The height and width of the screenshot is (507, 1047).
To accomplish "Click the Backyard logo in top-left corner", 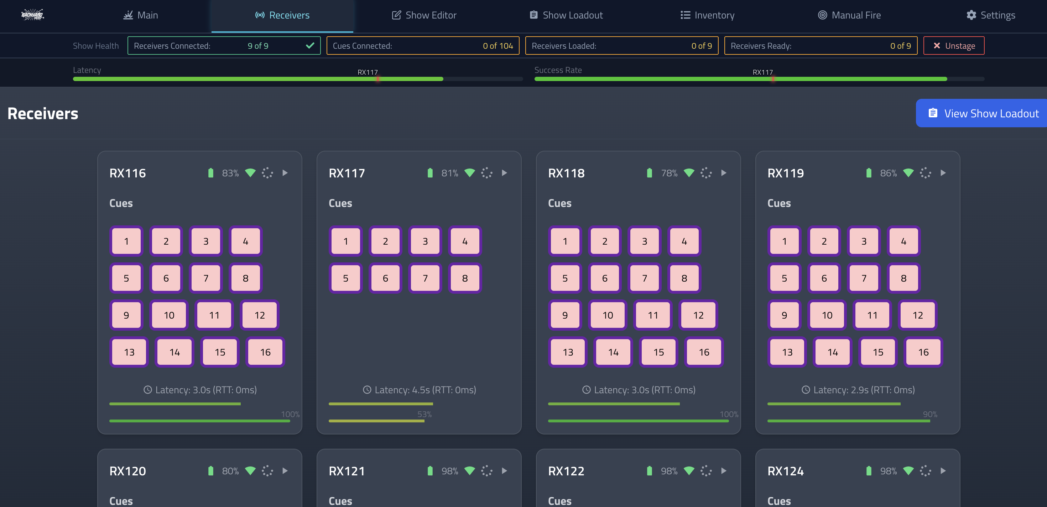I will coord(32,15).
